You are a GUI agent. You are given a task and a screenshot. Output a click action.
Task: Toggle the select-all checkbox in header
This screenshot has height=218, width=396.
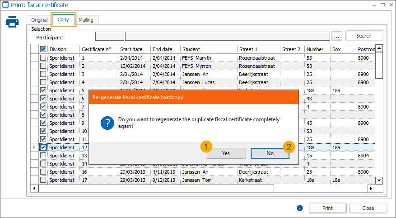point(43,49)
